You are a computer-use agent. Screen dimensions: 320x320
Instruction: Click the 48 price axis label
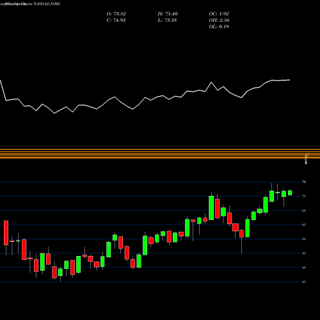[x=304, y=268]
